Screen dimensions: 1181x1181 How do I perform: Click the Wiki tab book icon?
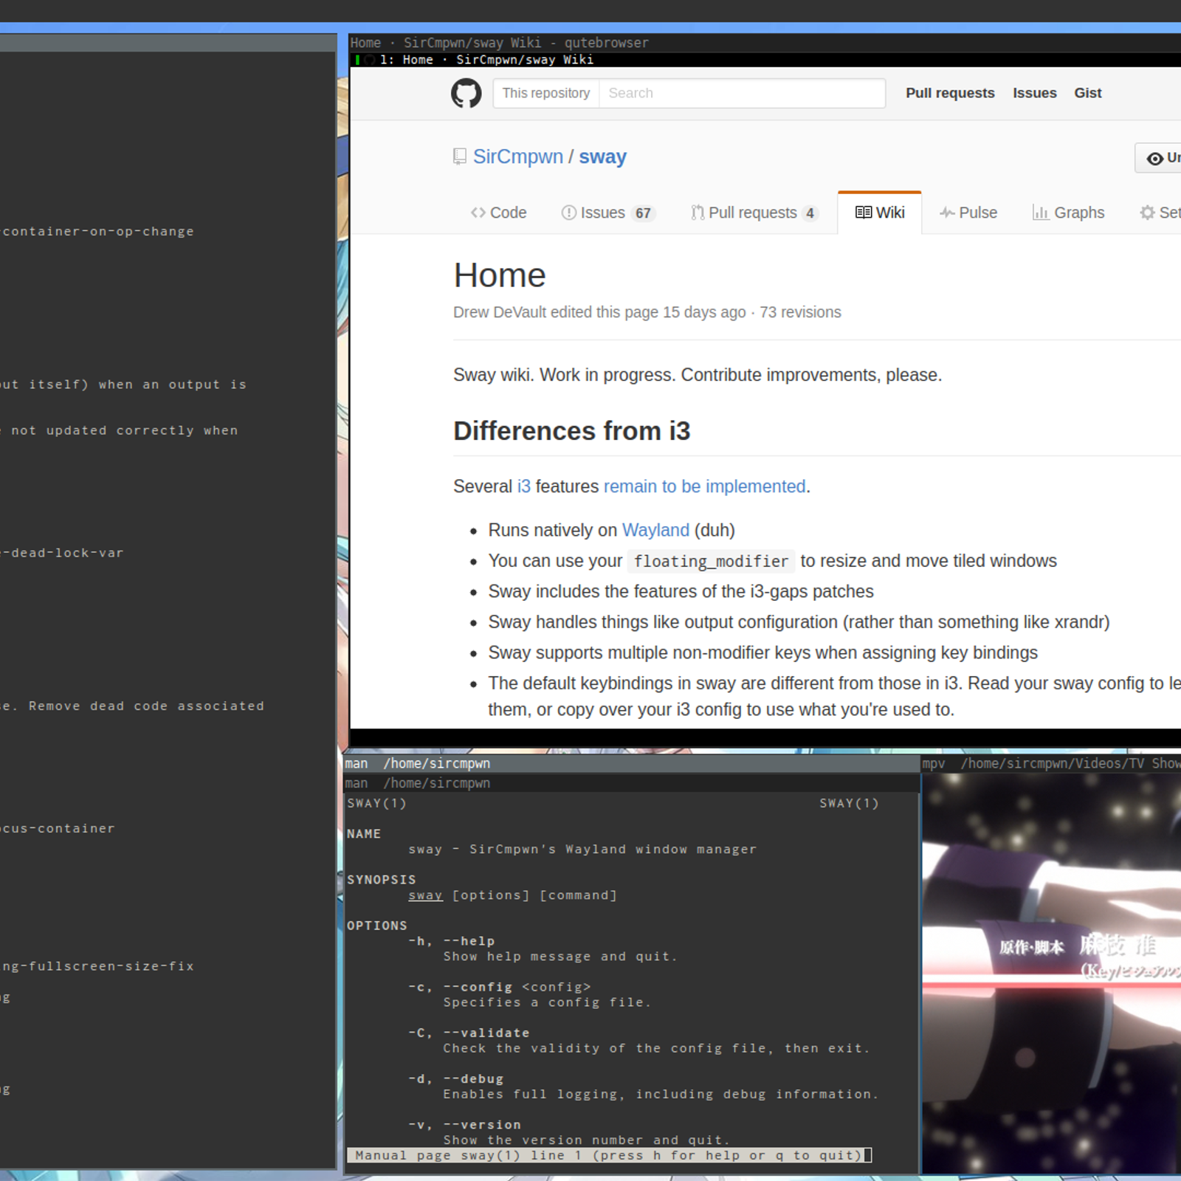[x=864, y=213]
